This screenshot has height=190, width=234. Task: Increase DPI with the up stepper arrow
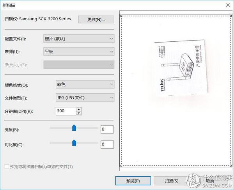pyautogui.click(x=79, y=109)
